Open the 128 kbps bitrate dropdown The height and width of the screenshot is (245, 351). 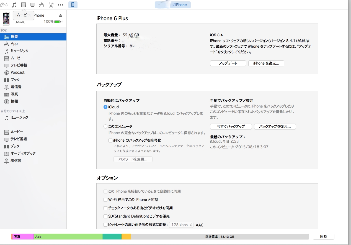pos(181,225)
